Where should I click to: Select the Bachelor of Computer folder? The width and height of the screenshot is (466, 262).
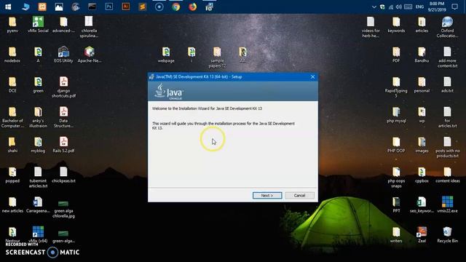[x=12, y=117]
